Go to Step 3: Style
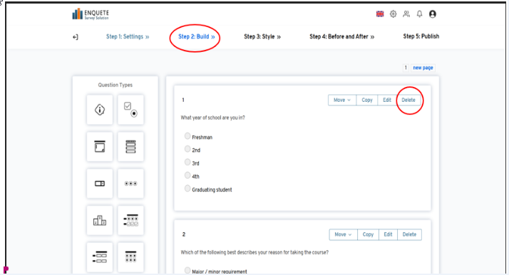Screen dimensions: 509x275 (262, 36)
